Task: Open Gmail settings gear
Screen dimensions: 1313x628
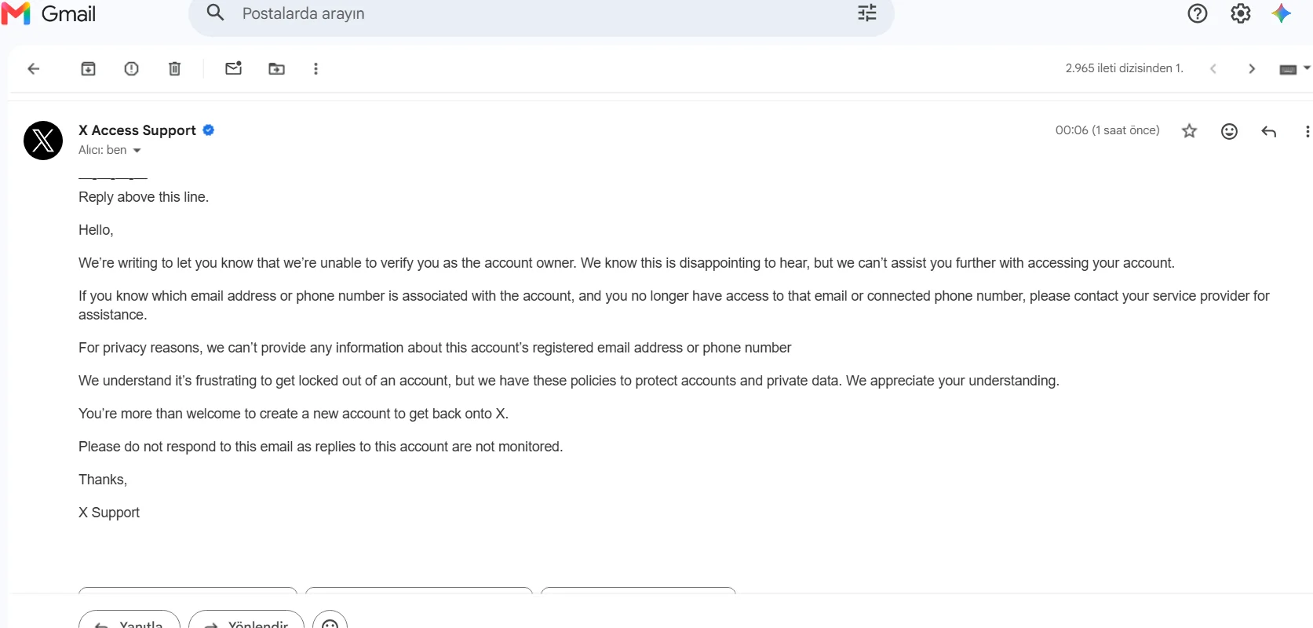Action: 1241,13
